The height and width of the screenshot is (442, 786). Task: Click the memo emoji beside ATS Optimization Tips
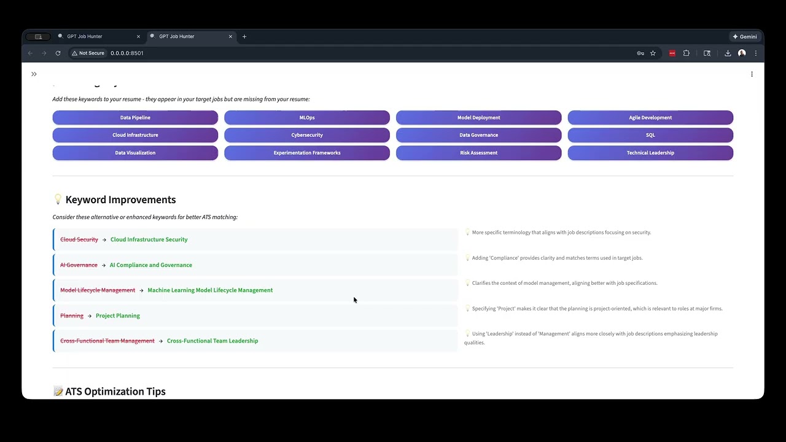(58, 392)
